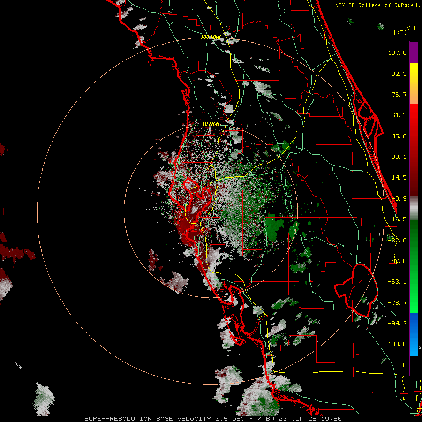Click the -94.2 velocity scale value
Image resolution: width=422 pixels, height=422 pixels.
(x=397, y=324)
